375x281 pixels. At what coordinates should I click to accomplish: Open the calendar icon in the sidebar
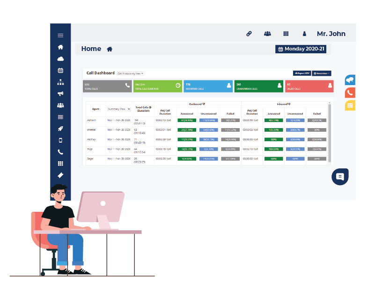(x=60, y=70)
